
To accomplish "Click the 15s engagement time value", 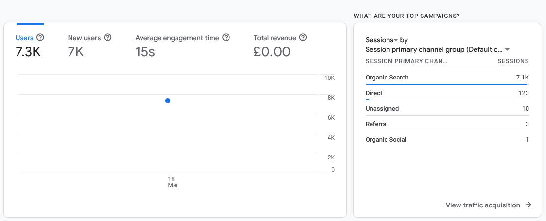I will pos(145,52).
